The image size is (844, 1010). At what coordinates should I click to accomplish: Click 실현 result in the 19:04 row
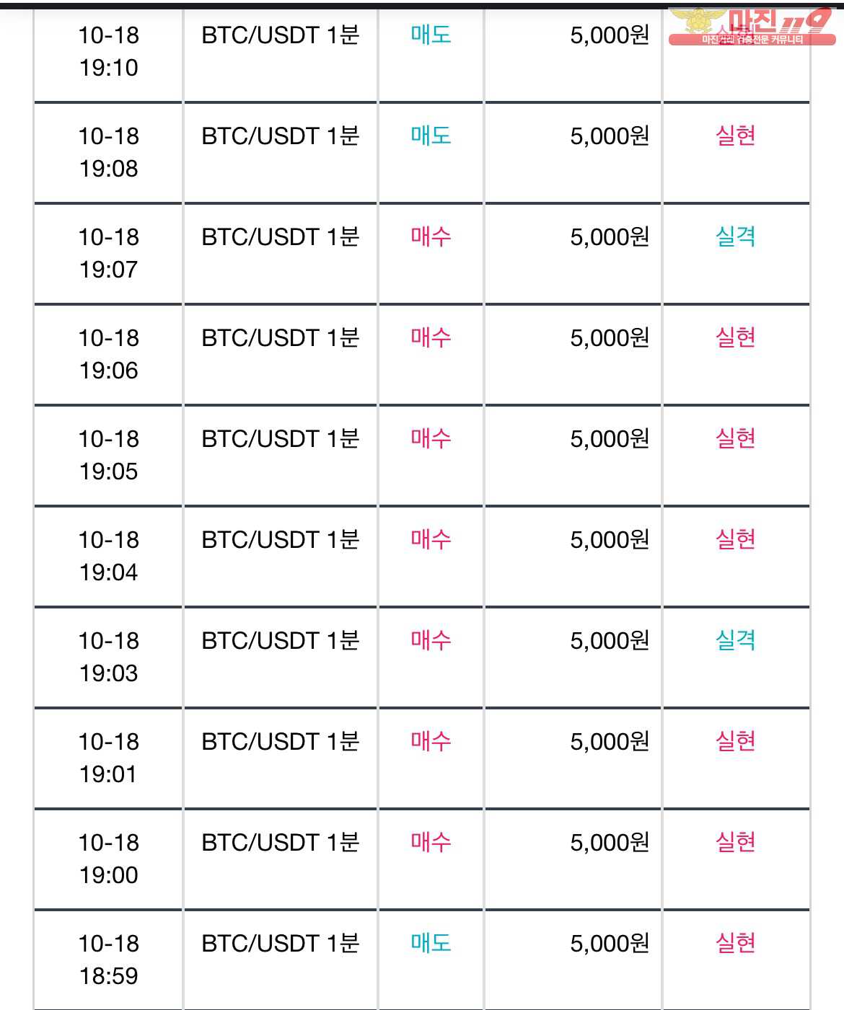pos(735,539)
